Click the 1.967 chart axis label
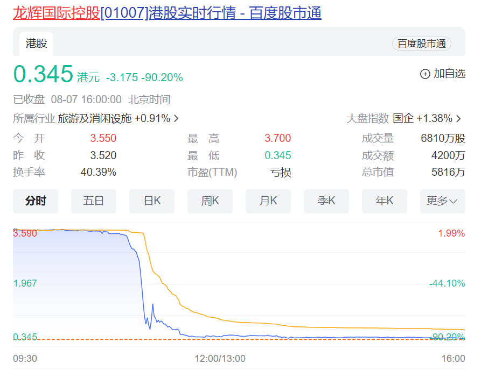Image resolution: width=495 pixels, height=371 pixels. pos(25,283)
